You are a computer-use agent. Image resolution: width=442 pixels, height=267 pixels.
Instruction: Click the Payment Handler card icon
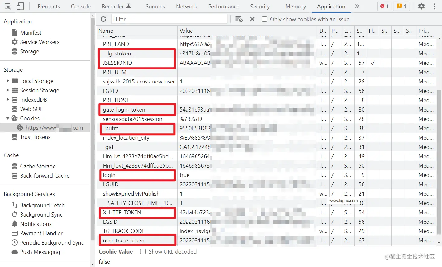click(x=15, y=233)
